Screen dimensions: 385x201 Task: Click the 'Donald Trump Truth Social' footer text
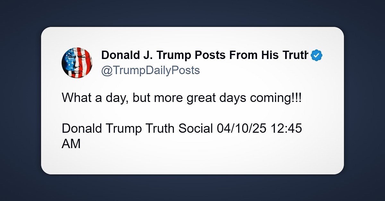[137, 129]
